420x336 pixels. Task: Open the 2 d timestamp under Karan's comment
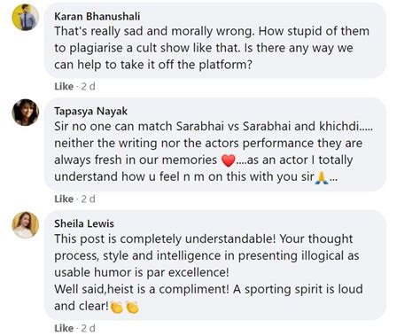click(89, 87)
